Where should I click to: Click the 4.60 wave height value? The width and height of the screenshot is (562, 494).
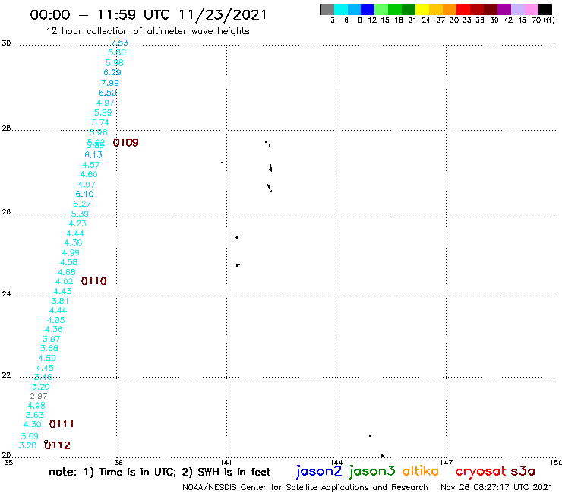(x=89, y=174)
